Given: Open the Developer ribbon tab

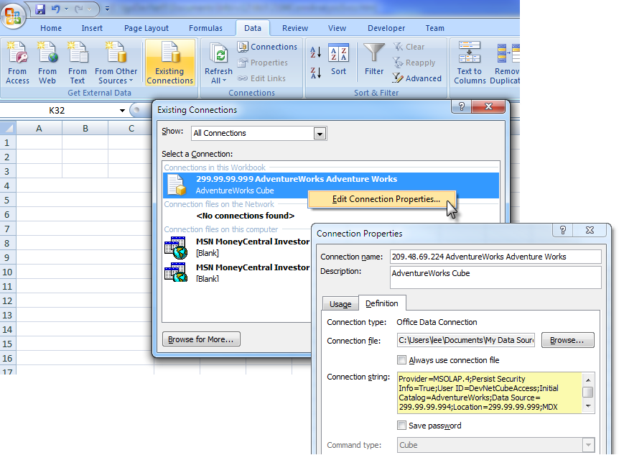Looking at the screenshot, I should tap(386, 28).
